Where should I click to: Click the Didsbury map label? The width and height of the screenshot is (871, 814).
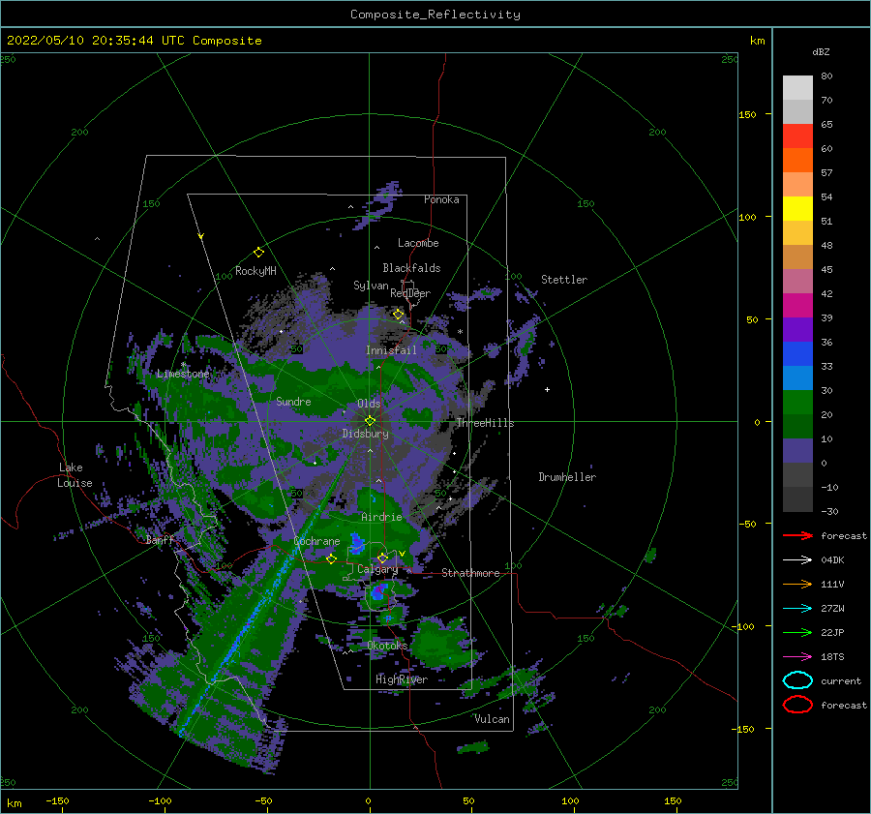click(x=365, y=434)
